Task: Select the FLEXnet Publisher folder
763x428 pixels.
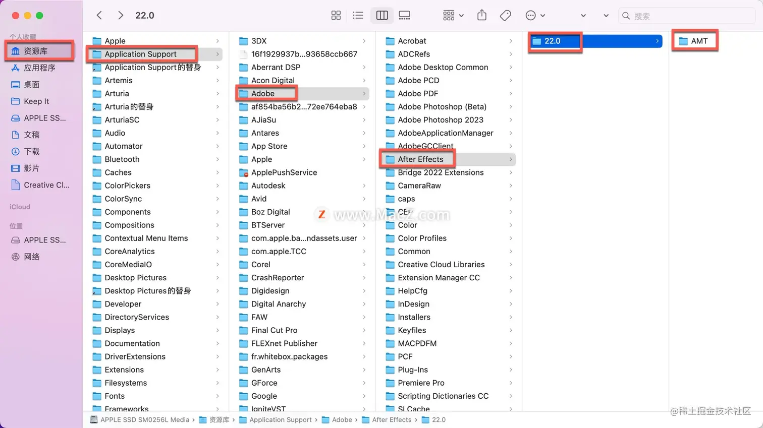Action: click(x=284, y=343)
